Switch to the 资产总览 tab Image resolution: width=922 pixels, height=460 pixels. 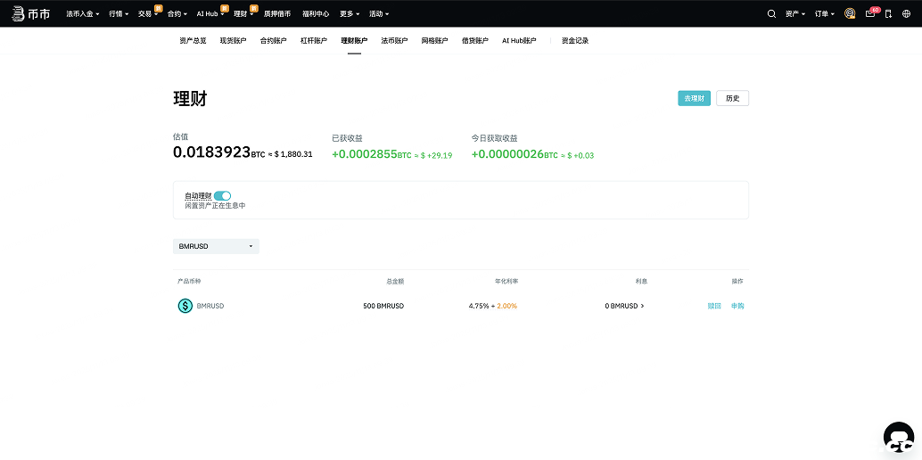pyautogui.click(x=193, y=41)
